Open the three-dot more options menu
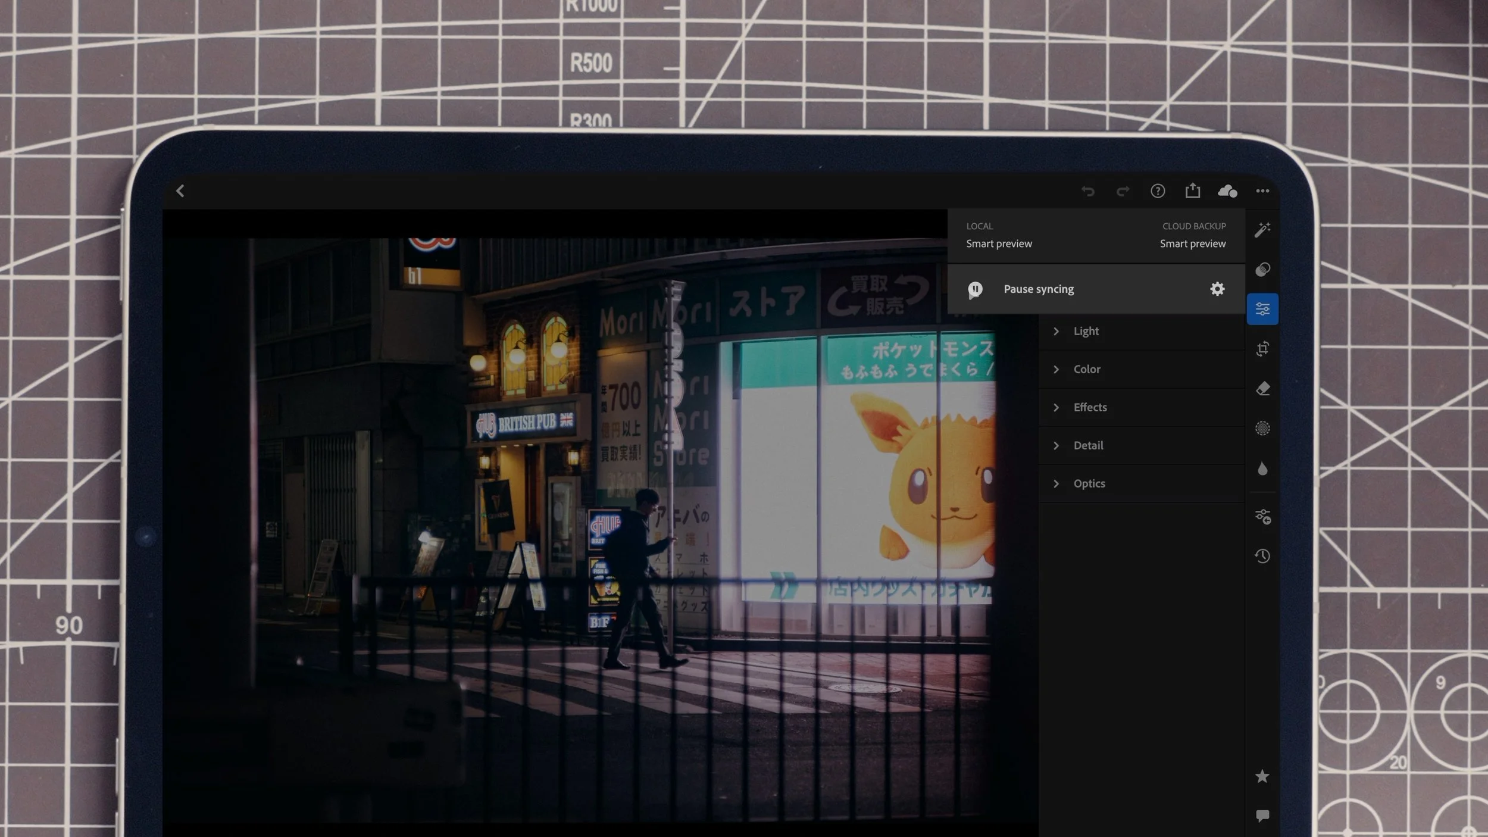The height and width of the screenshot is (837, 1488). click(1262, 191)
